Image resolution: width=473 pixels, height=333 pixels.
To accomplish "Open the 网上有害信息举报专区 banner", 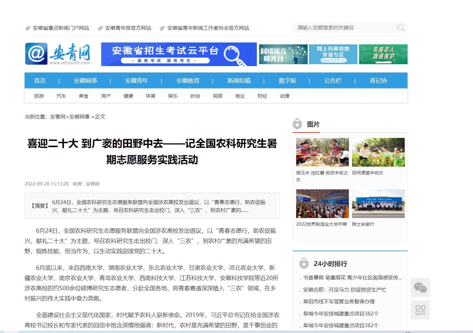I will coord(333,54).
